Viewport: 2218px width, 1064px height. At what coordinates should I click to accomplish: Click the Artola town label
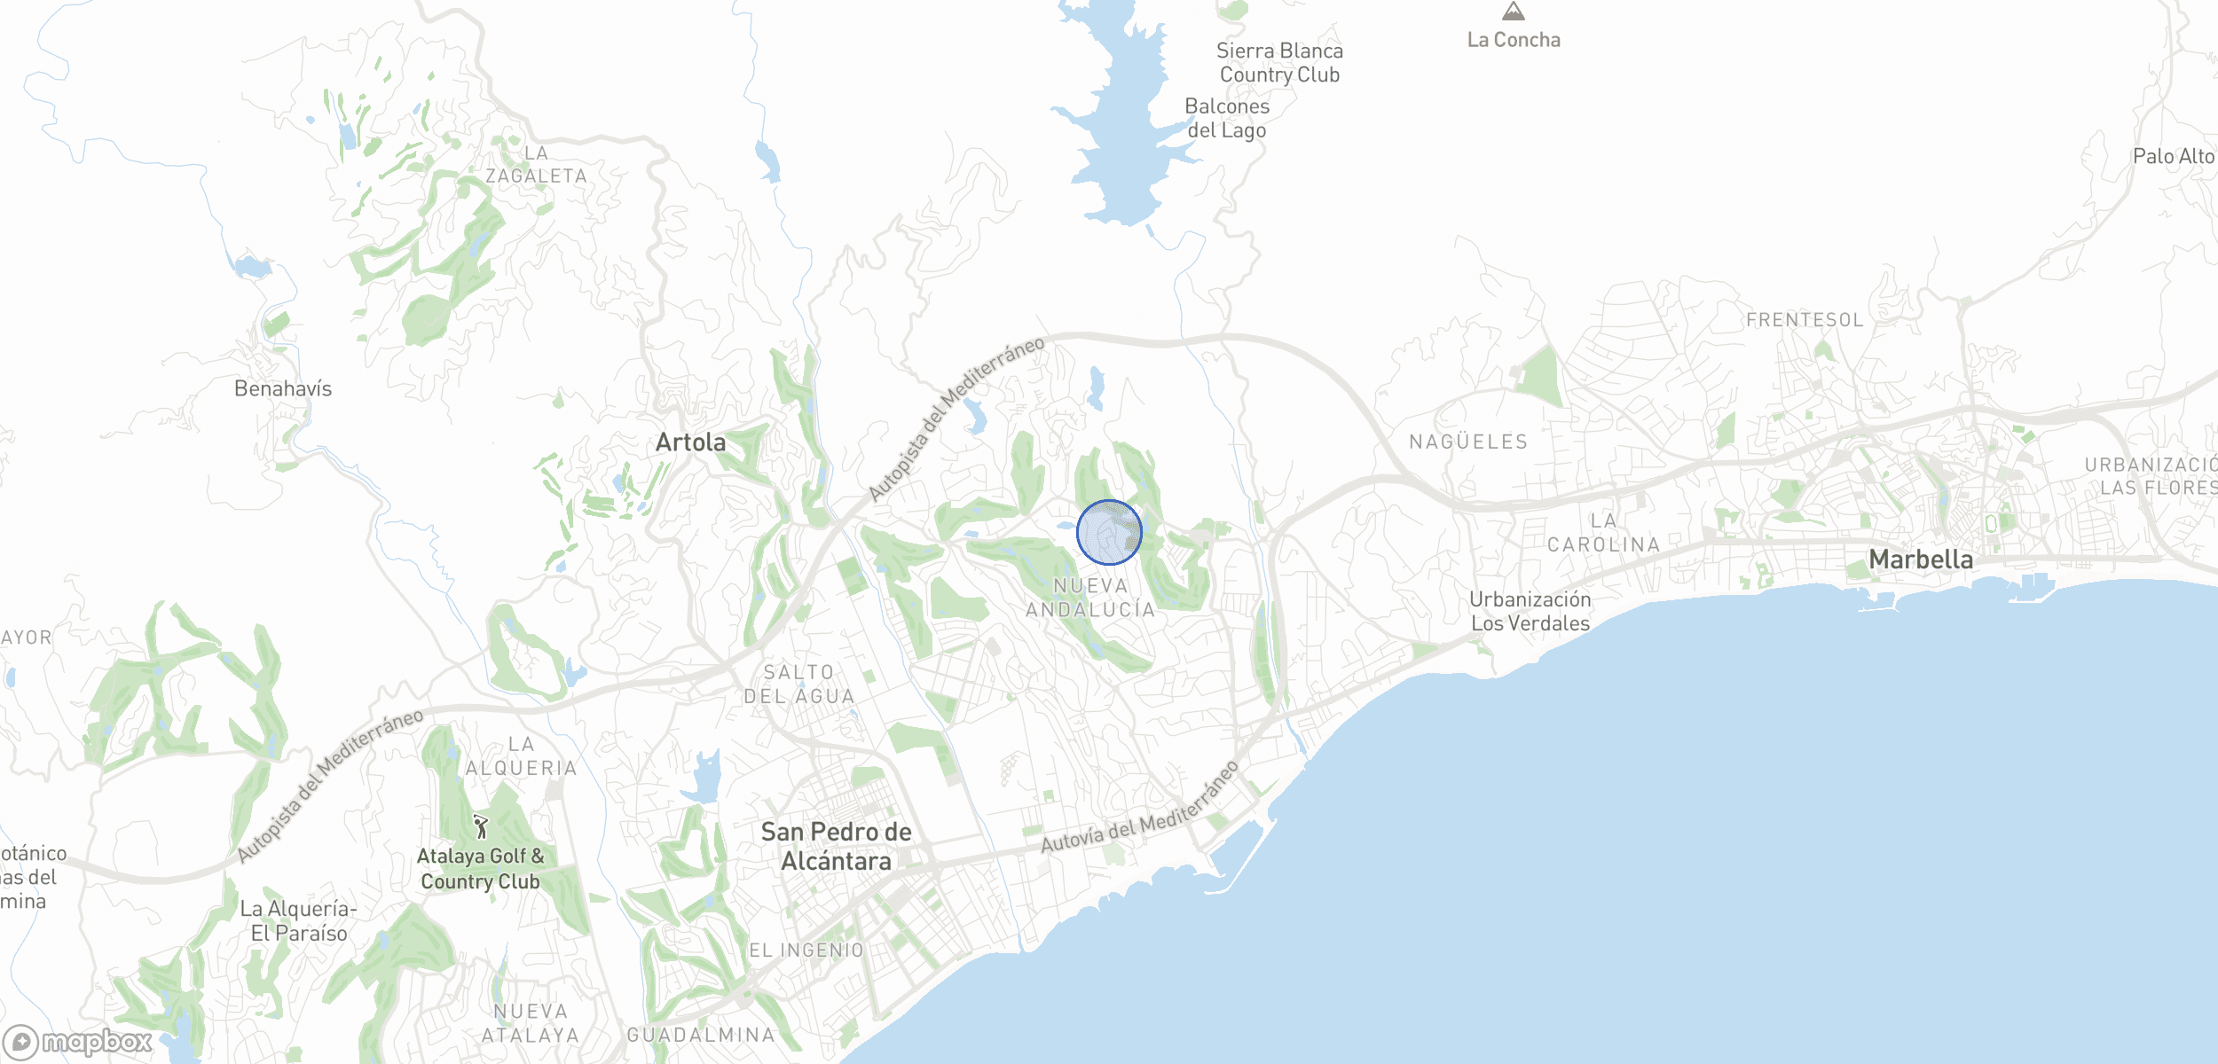(690, 442)
